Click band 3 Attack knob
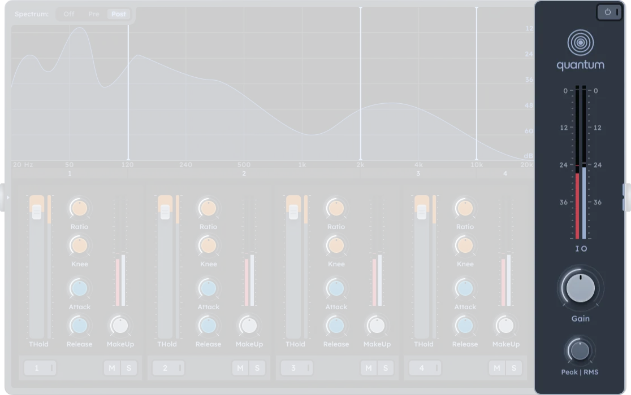Screen dimensions: 631x395 click(336, 288)
